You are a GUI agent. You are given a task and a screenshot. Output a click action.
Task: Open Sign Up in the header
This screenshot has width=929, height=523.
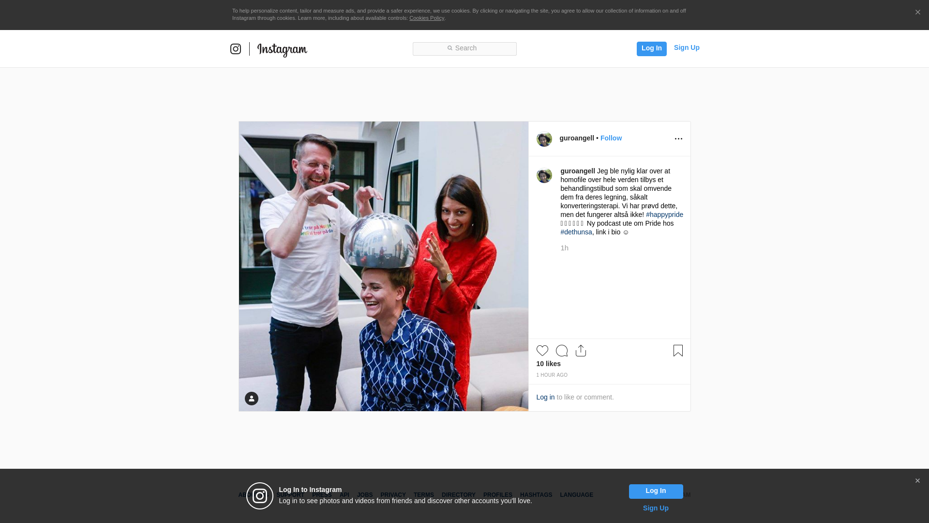(686, 47)
